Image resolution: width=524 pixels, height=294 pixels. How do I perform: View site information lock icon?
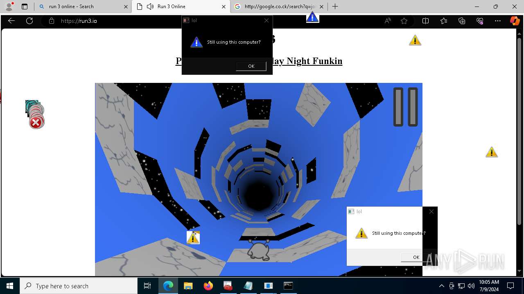click(51, 21)
